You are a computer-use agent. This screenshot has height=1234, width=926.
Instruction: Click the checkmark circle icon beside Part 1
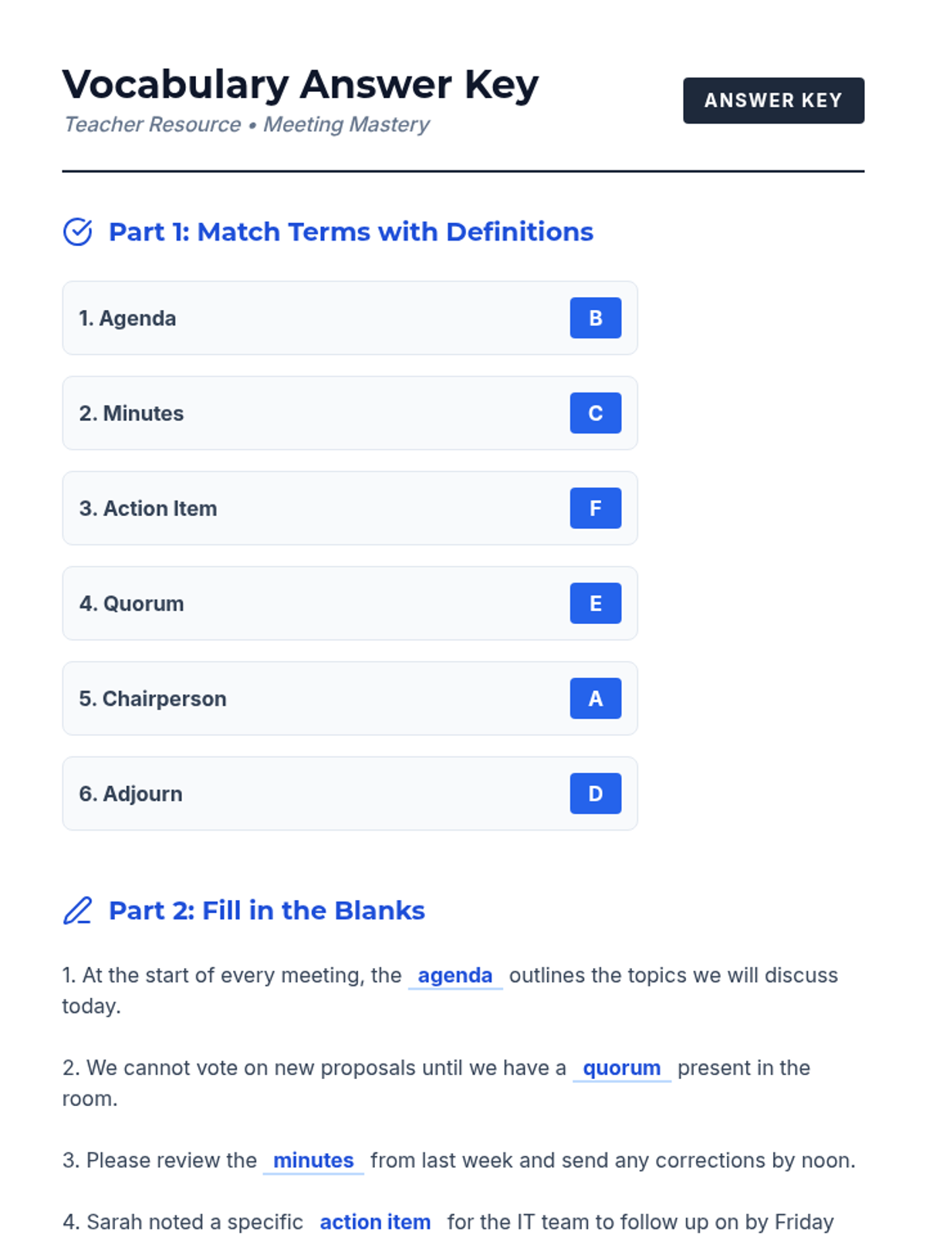[x=78, y=231]
